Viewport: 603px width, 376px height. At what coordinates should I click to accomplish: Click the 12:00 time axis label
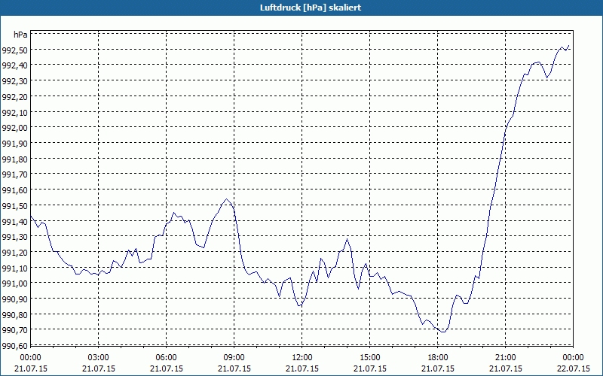coord(302,358)
